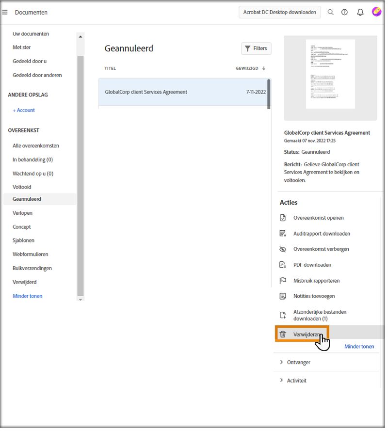Click the document preview thumbnail
This screenshot has height=431, width=388.
(x=330, y=74)
